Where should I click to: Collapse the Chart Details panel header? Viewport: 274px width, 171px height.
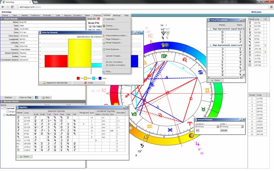pyautogui.click(x=2, y=18)
